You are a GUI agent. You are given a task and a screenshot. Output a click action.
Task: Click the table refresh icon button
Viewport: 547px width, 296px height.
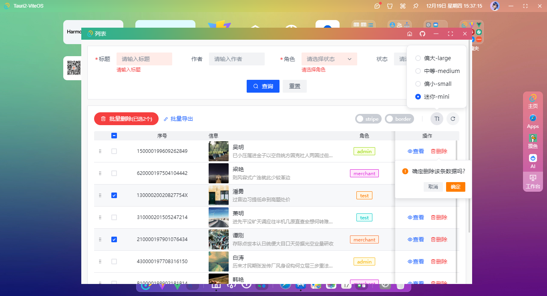pos(453,119)
